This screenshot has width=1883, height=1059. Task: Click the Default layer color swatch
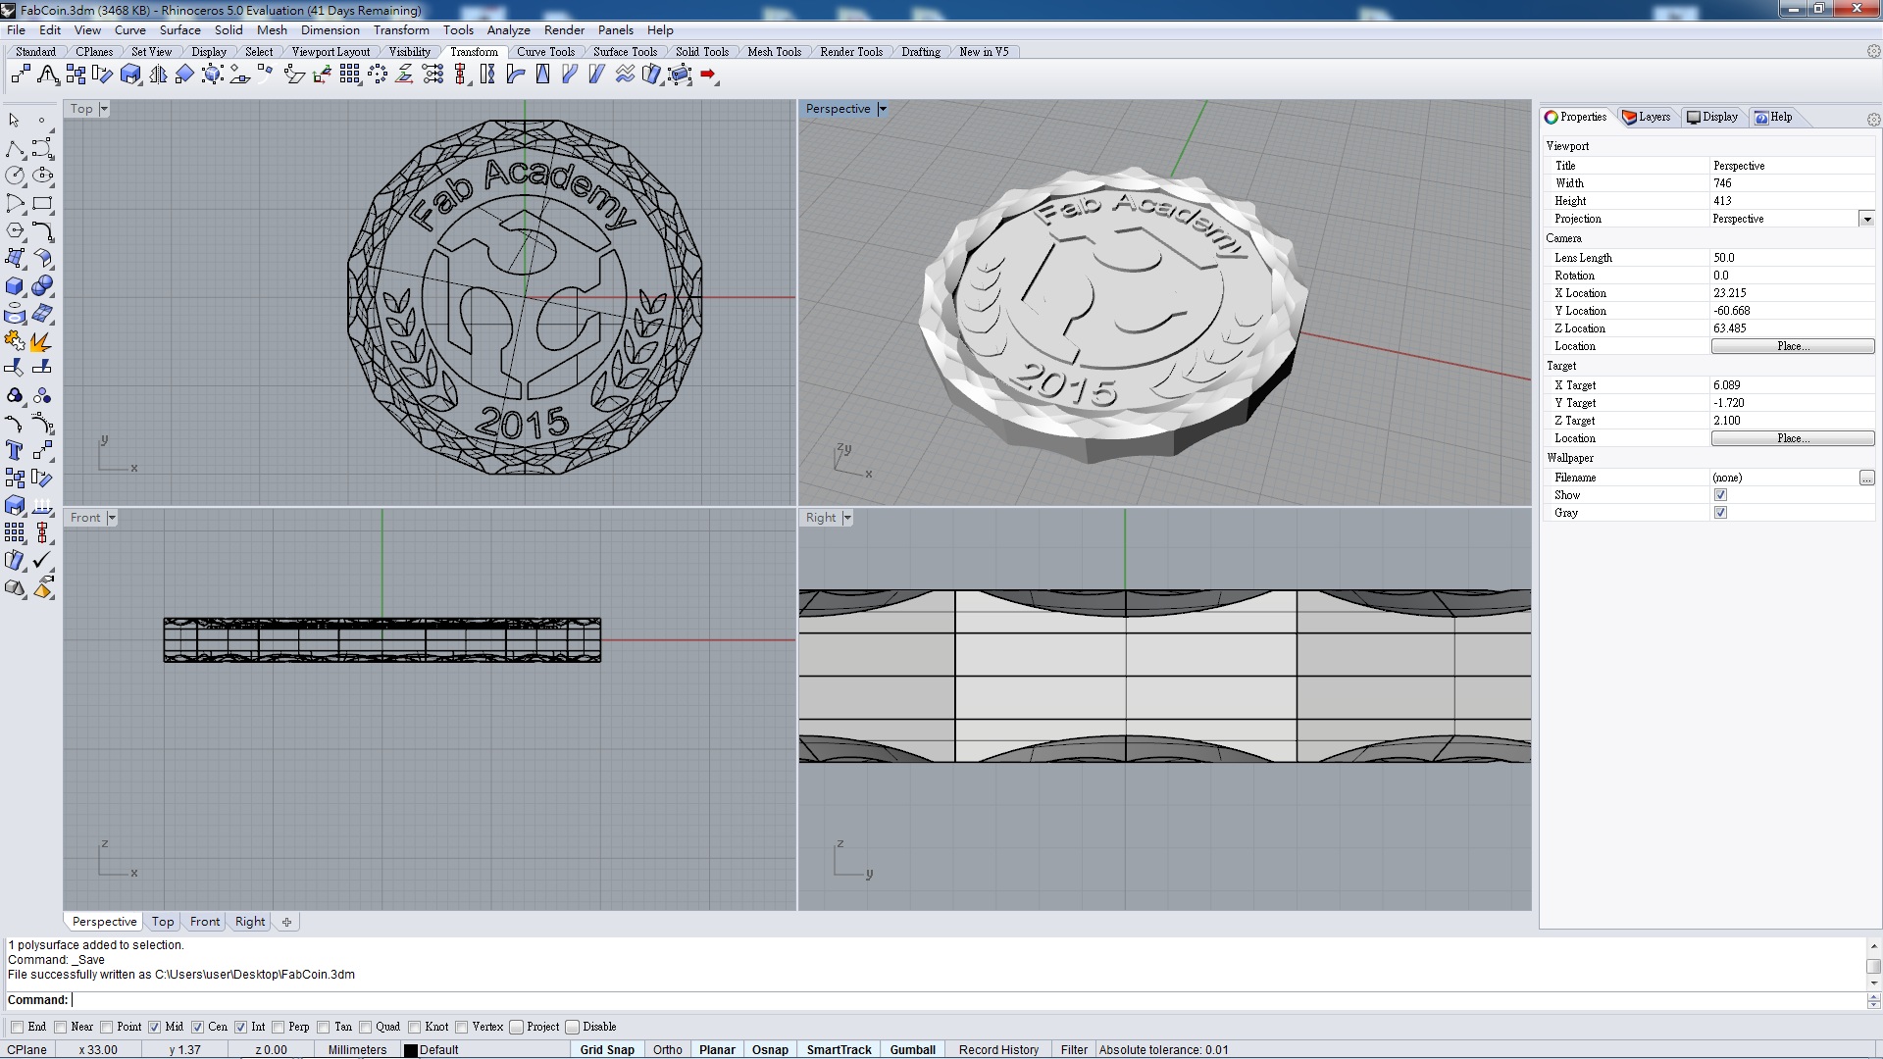(411, 1050)
